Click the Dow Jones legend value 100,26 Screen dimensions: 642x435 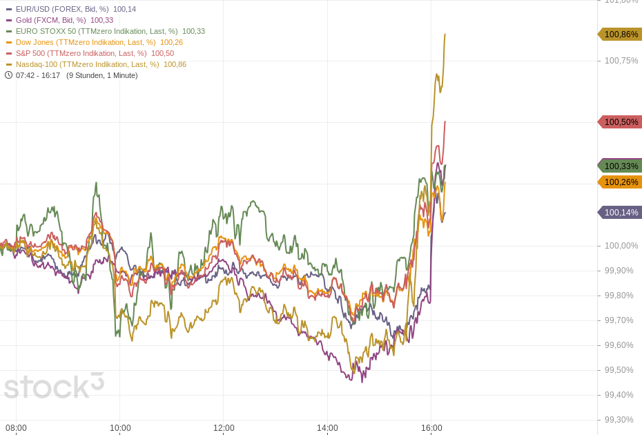[x=171, y=42]
